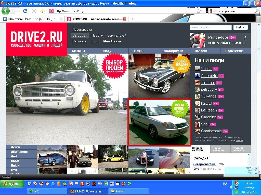Open the petrovsky user link
This screenshot has height=195, width=261.
209,89
